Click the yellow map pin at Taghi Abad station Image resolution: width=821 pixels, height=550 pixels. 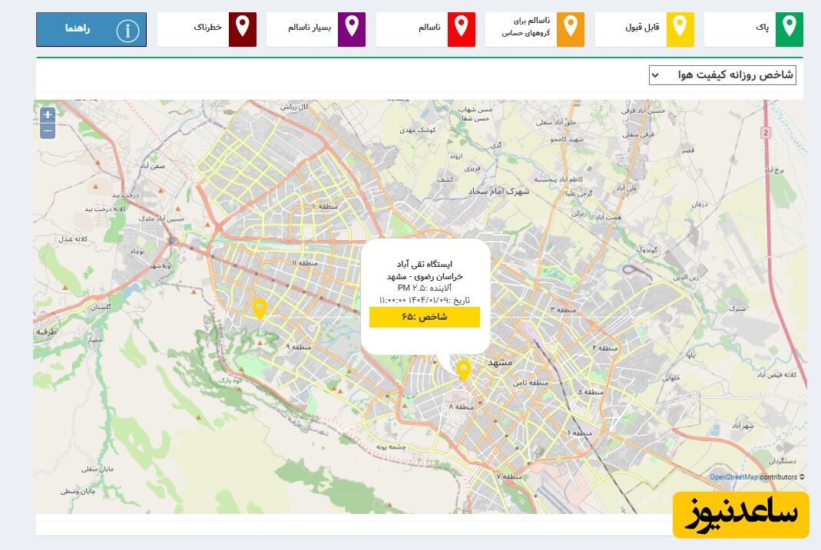(463, 370)
